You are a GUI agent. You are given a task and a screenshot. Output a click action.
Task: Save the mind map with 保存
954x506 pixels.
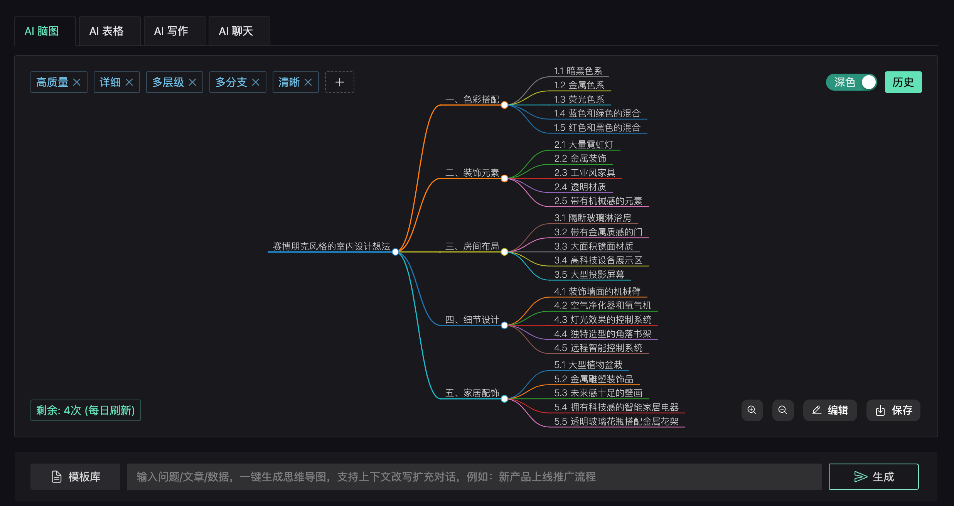(893, 410)
